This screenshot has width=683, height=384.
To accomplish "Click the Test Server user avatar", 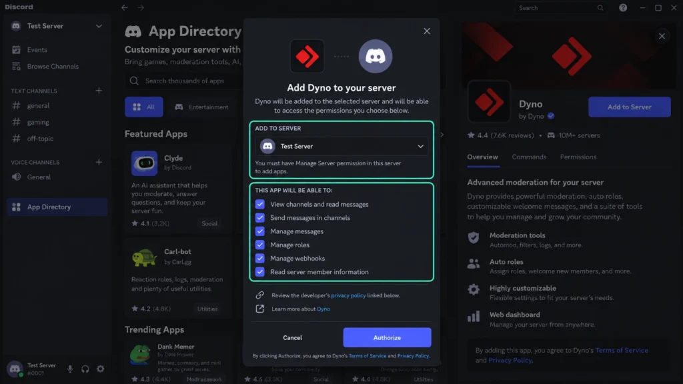I will pos(15,369).
